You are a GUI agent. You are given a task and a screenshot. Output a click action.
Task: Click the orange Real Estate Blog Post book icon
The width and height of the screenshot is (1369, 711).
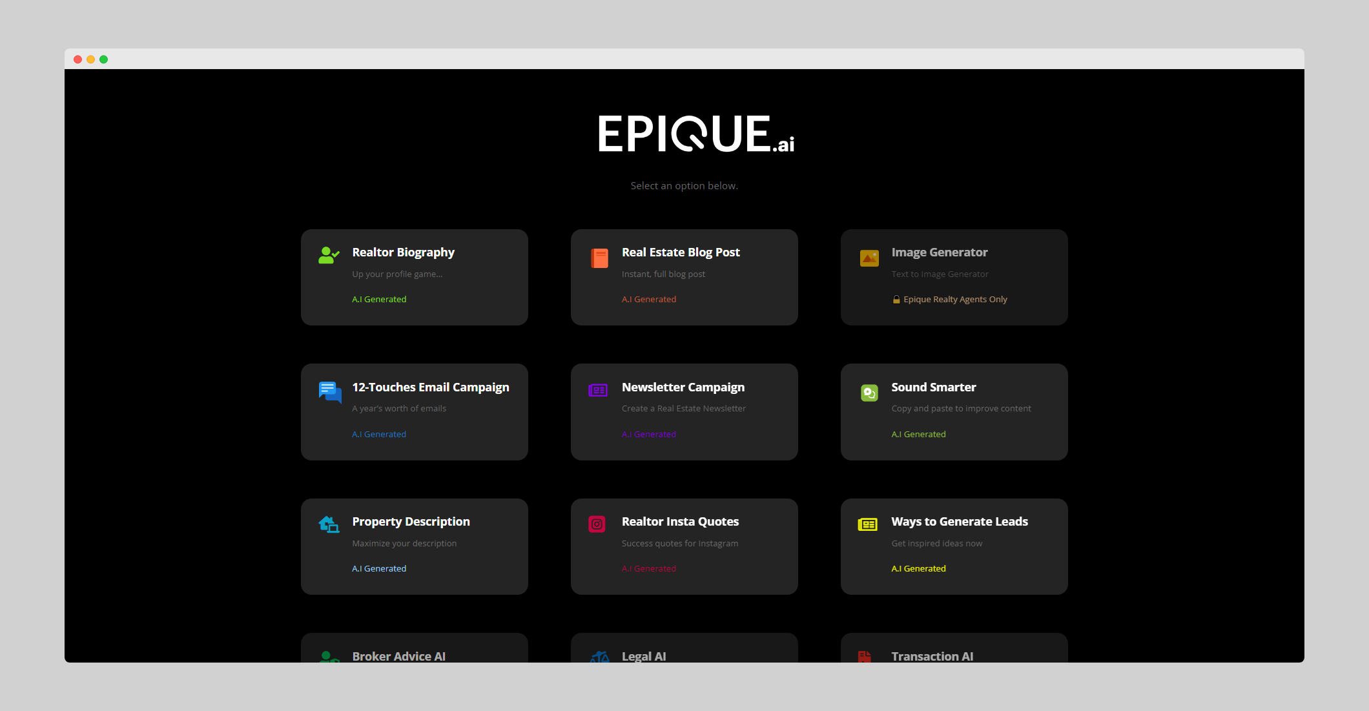599,258
